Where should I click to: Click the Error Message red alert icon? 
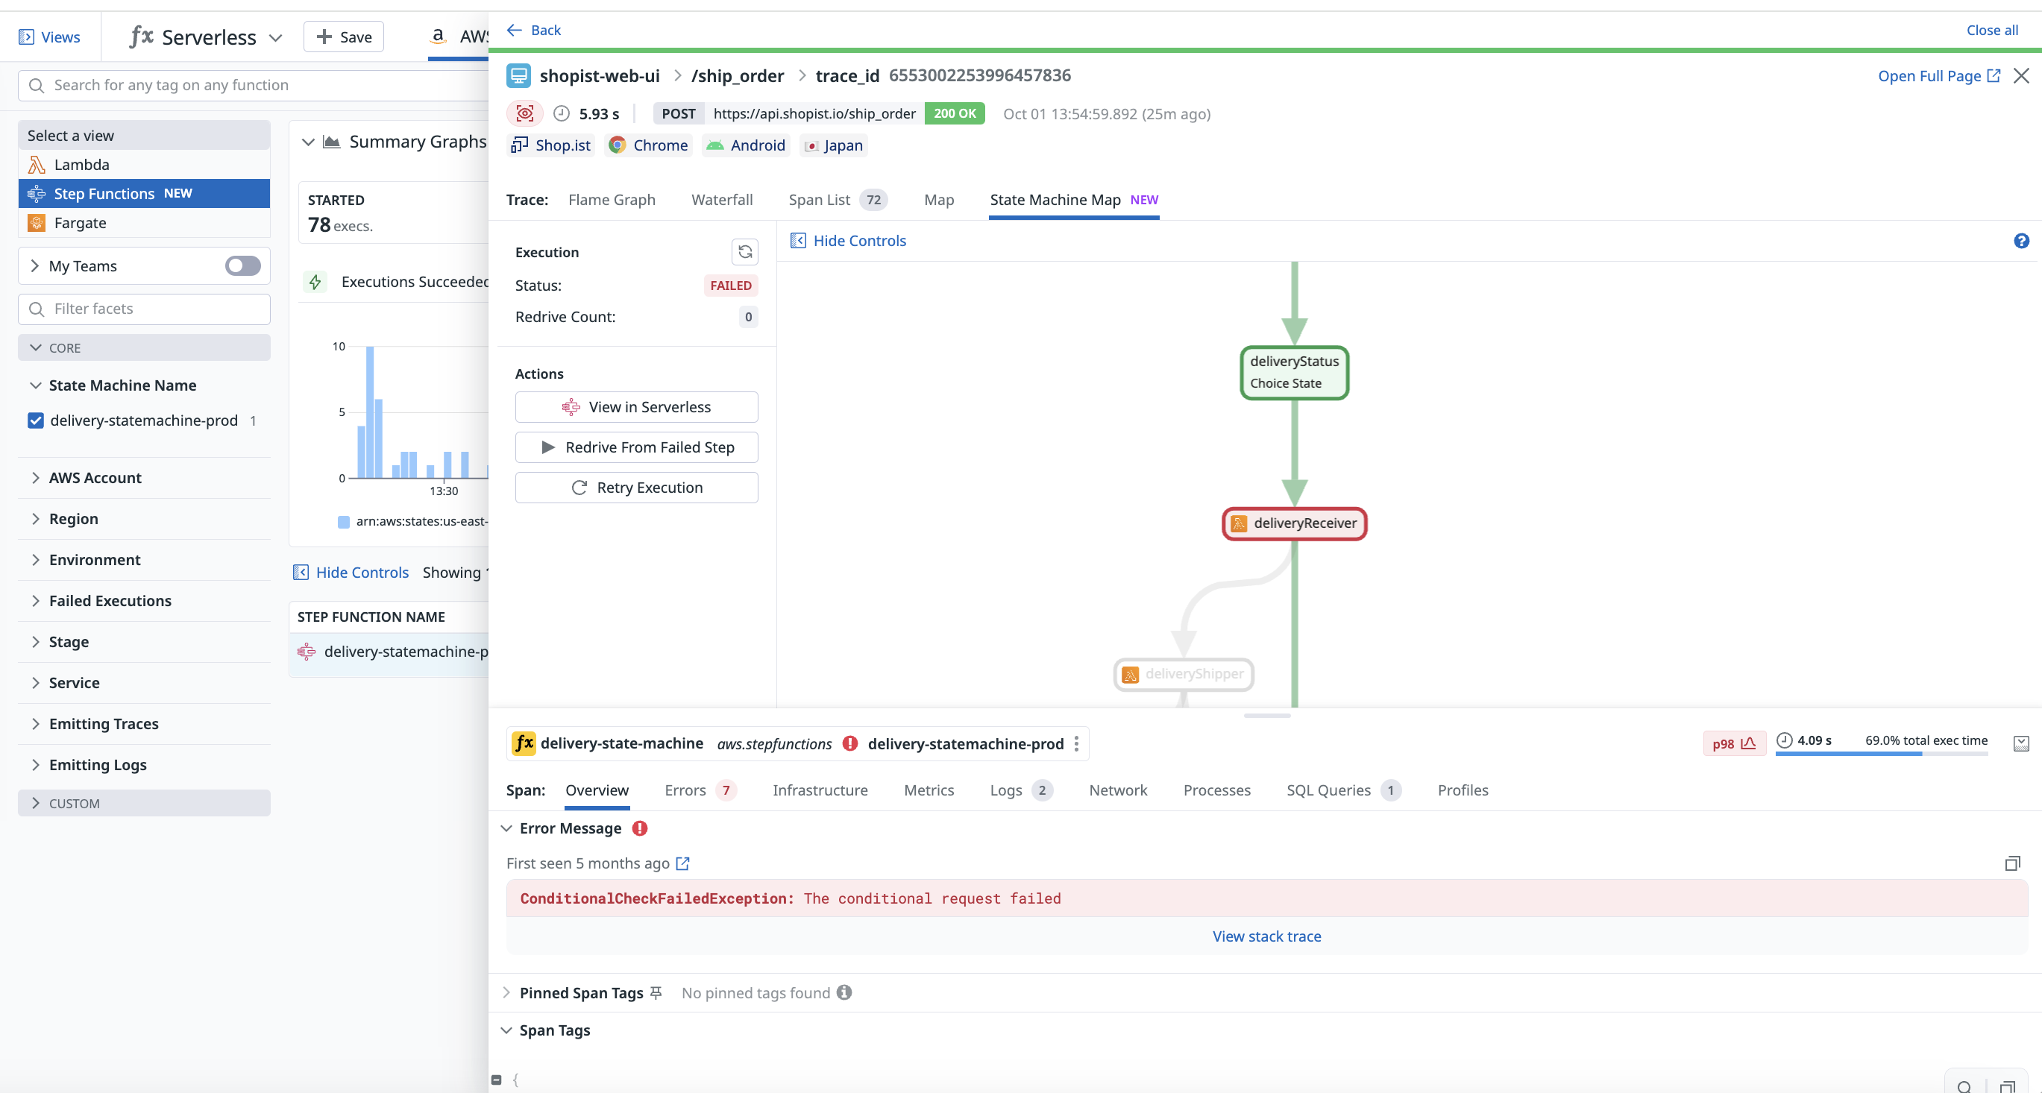(x=640, y=828)
